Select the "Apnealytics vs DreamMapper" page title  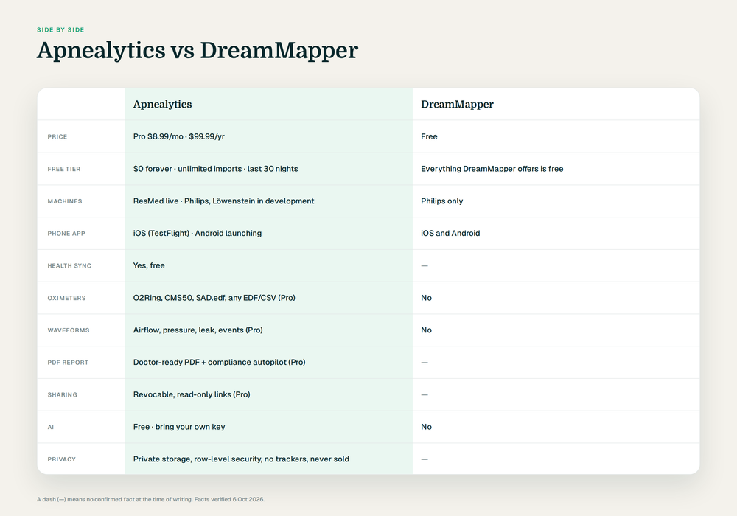pyautogui.click(x=198, y=50)
